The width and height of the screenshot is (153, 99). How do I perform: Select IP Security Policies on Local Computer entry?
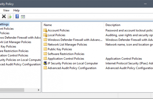[x=73, y=63]
